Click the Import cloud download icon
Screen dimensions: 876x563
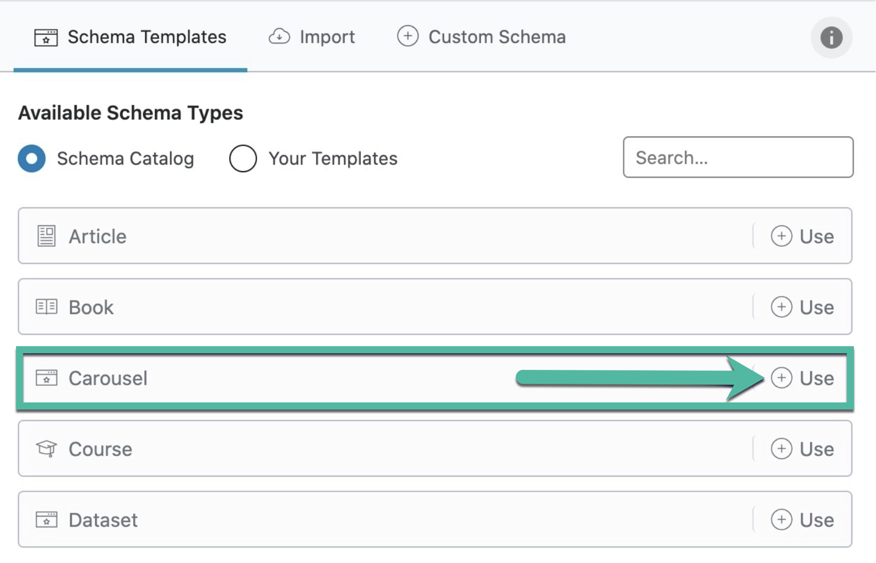(x=279, y=37)
